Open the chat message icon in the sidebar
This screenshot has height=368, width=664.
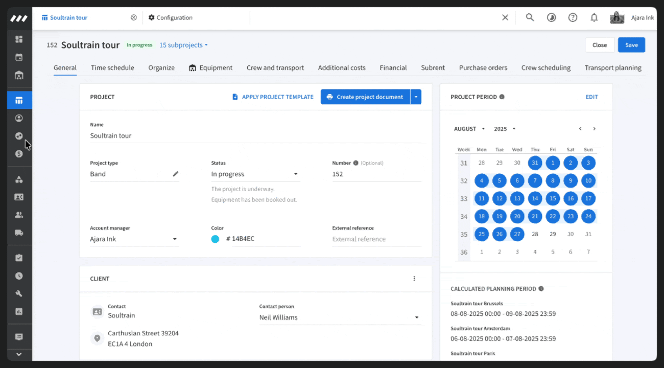[x=19, y=337]
